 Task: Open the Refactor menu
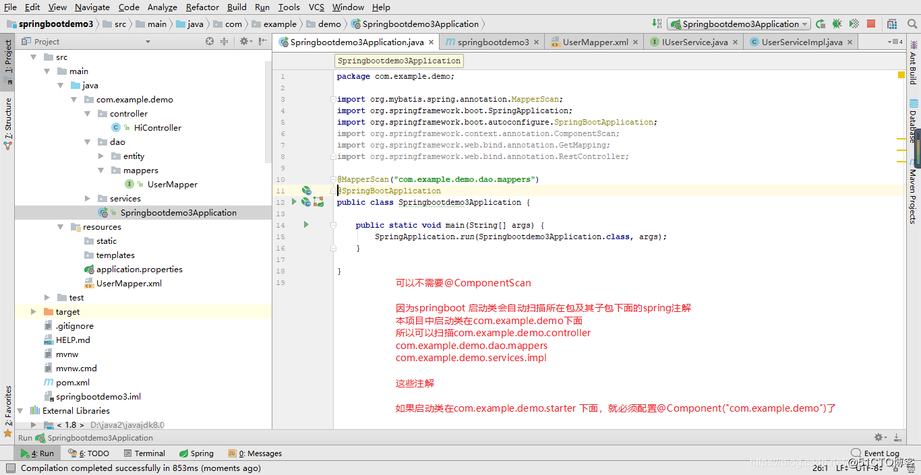pyautogui.click(x=202, y=7)
